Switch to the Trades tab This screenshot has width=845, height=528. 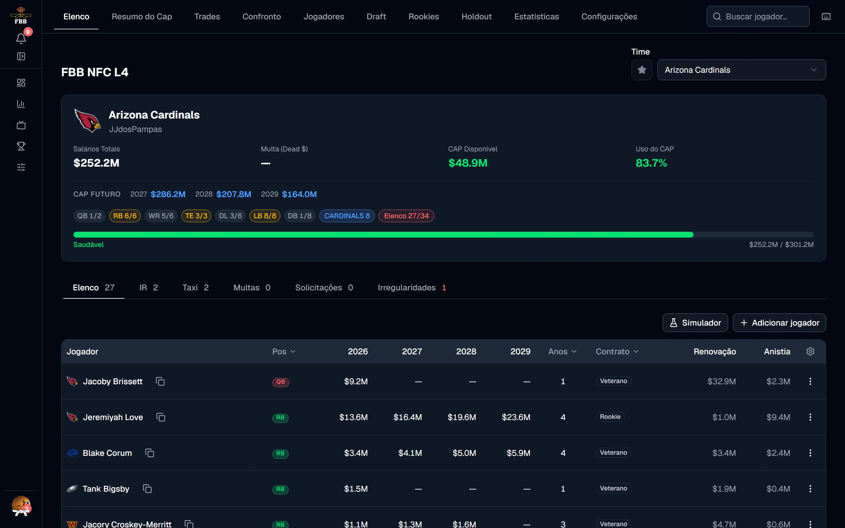[207, 16]
